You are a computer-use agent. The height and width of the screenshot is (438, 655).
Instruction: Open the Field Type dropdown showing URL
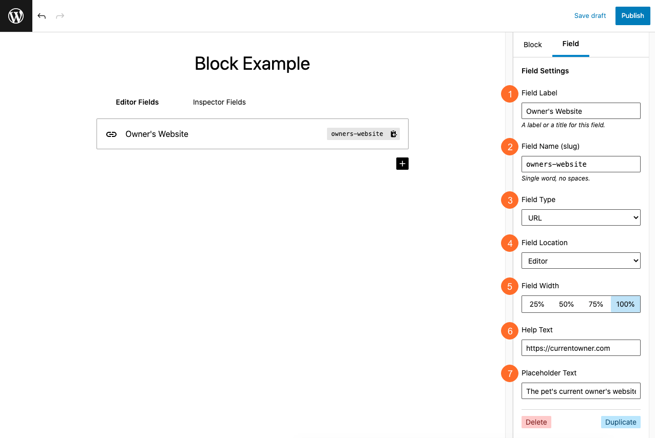[581, 217]
